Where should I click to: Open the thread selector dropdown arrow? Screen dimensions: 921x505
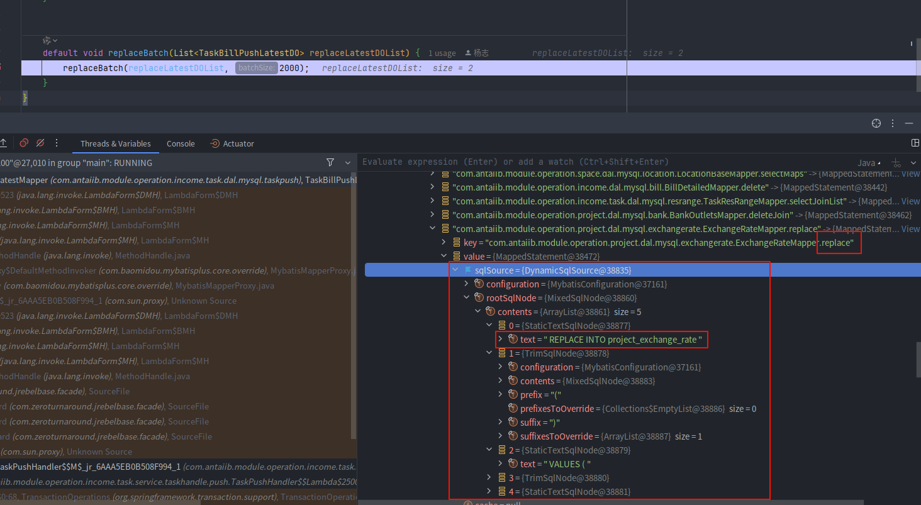pos(347,162)
